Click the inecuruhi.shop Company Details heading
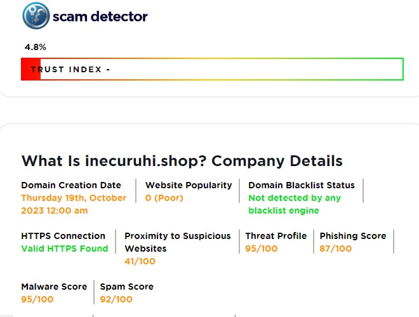Viewport: 419px width, 317px height. click(182, 161)
